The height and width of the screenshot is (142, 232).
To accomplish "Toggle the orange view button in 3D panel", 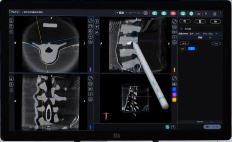I will coord(174,100).
